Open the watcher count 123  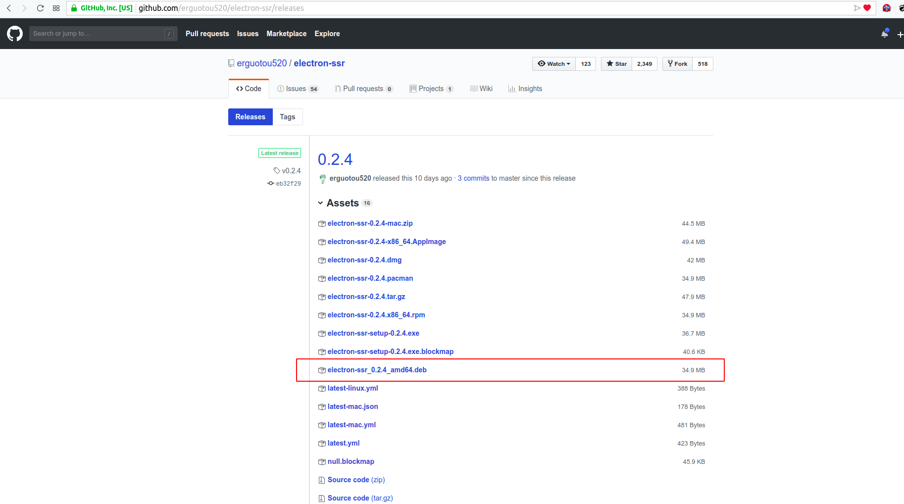[x=586, y=64]
